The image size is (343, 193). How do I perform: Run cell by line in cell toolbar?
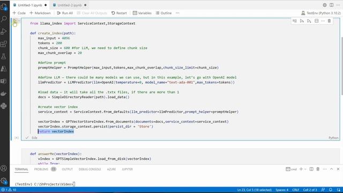click(x=295, y=21)
